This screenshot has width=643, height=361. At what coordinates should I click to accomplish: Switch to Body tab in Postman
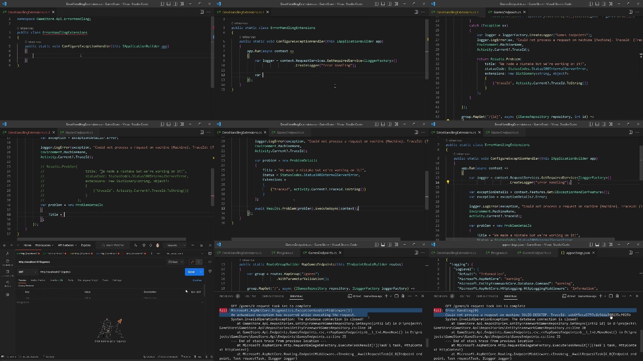71,280
